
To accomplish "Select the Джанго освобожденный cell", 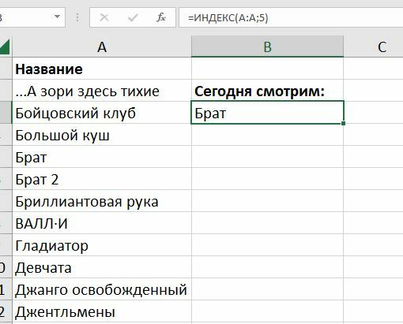I will tap(102, 289).
